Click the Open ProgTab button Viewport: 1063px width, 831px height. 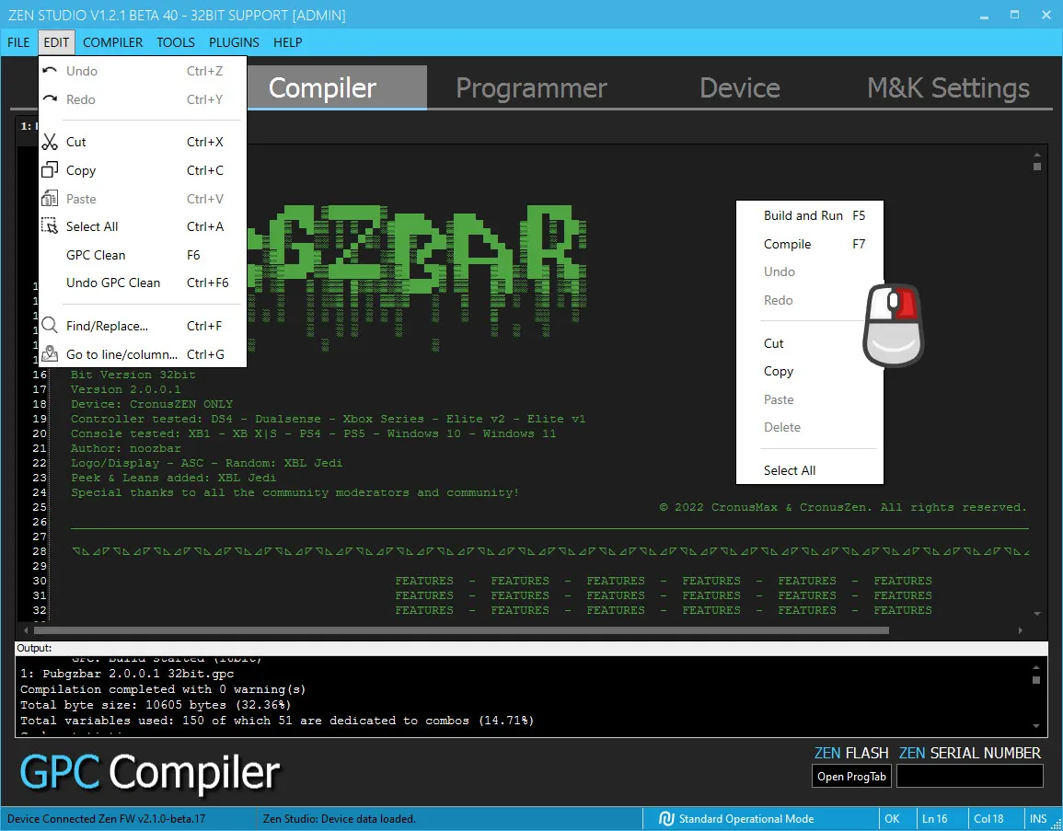pyautogui.click(x=851, y=776)
